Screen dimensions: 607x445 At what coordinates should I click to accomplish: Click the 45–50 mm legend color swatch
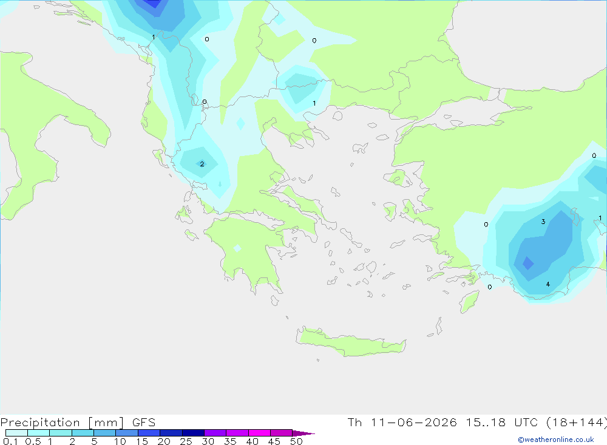point(282,433)
